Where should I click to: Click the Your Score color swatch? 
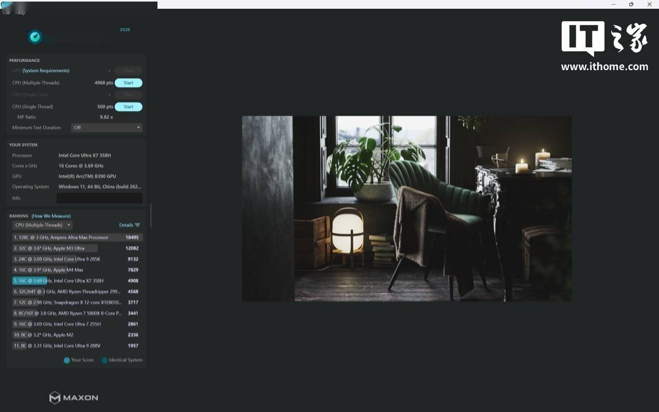[67, 360]
